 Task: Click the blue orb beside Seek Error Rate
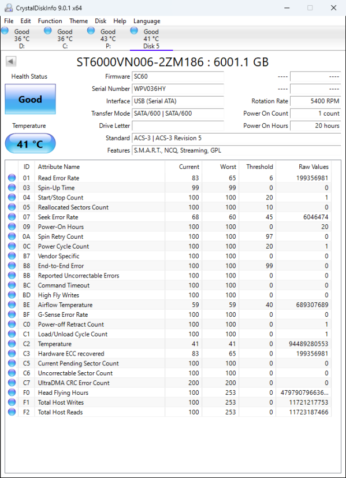pos(12,217)
